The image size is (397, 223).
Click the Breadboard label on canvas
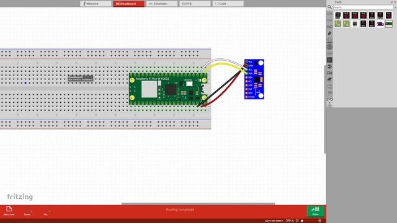click(80, 78)
